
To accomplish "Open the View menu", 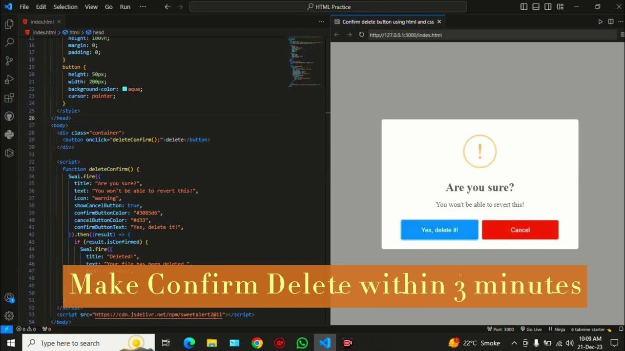I will click(91, 7).
